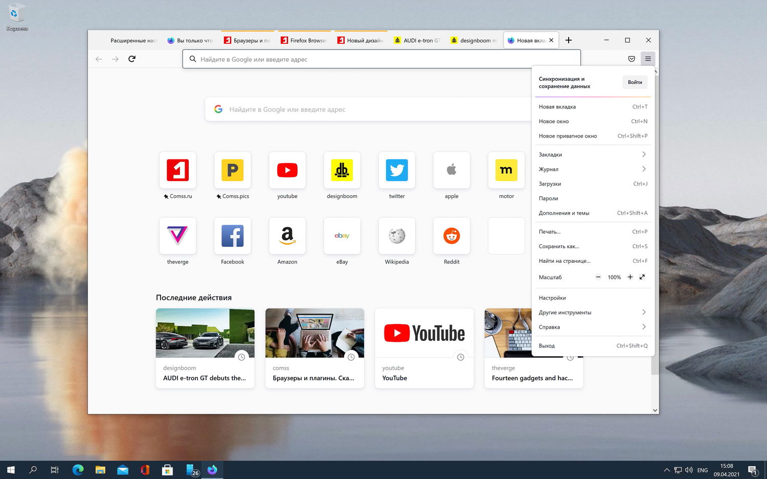Open Microsoft Edge from the taskbar
The image size is (767, 479).
[x=78, y=470]
